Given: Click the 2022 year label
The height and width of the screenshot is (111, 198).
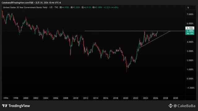Looking at the screenshot, I should pos(136,98).
